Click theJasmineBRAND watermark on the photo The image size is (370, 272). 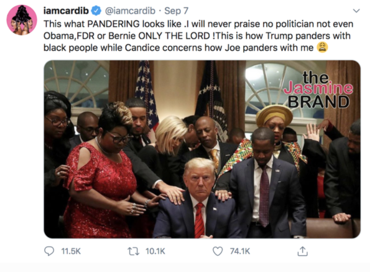(318, 90)
